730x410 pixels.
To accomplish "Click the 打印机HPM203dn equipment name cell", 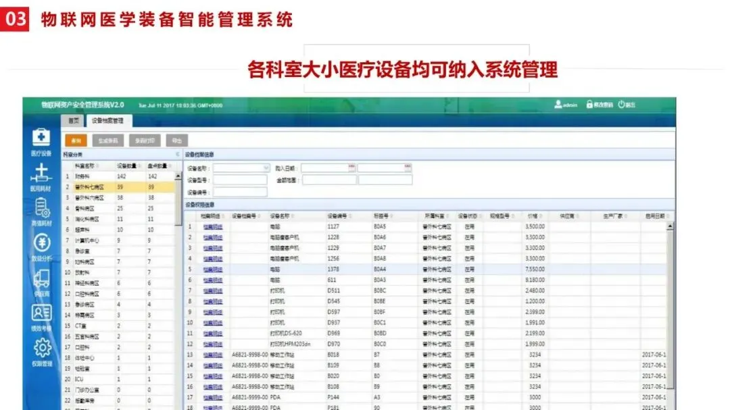I will (x=290, y=344).
